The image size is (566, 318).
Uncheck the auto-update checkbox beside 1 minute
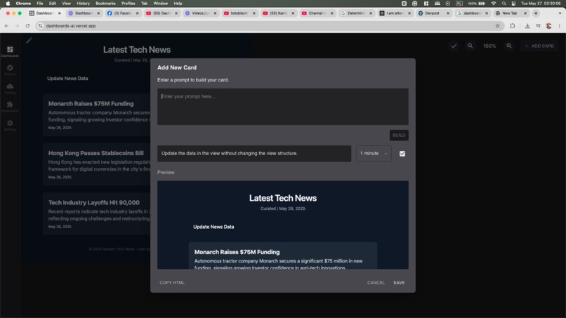pos(402,154)
